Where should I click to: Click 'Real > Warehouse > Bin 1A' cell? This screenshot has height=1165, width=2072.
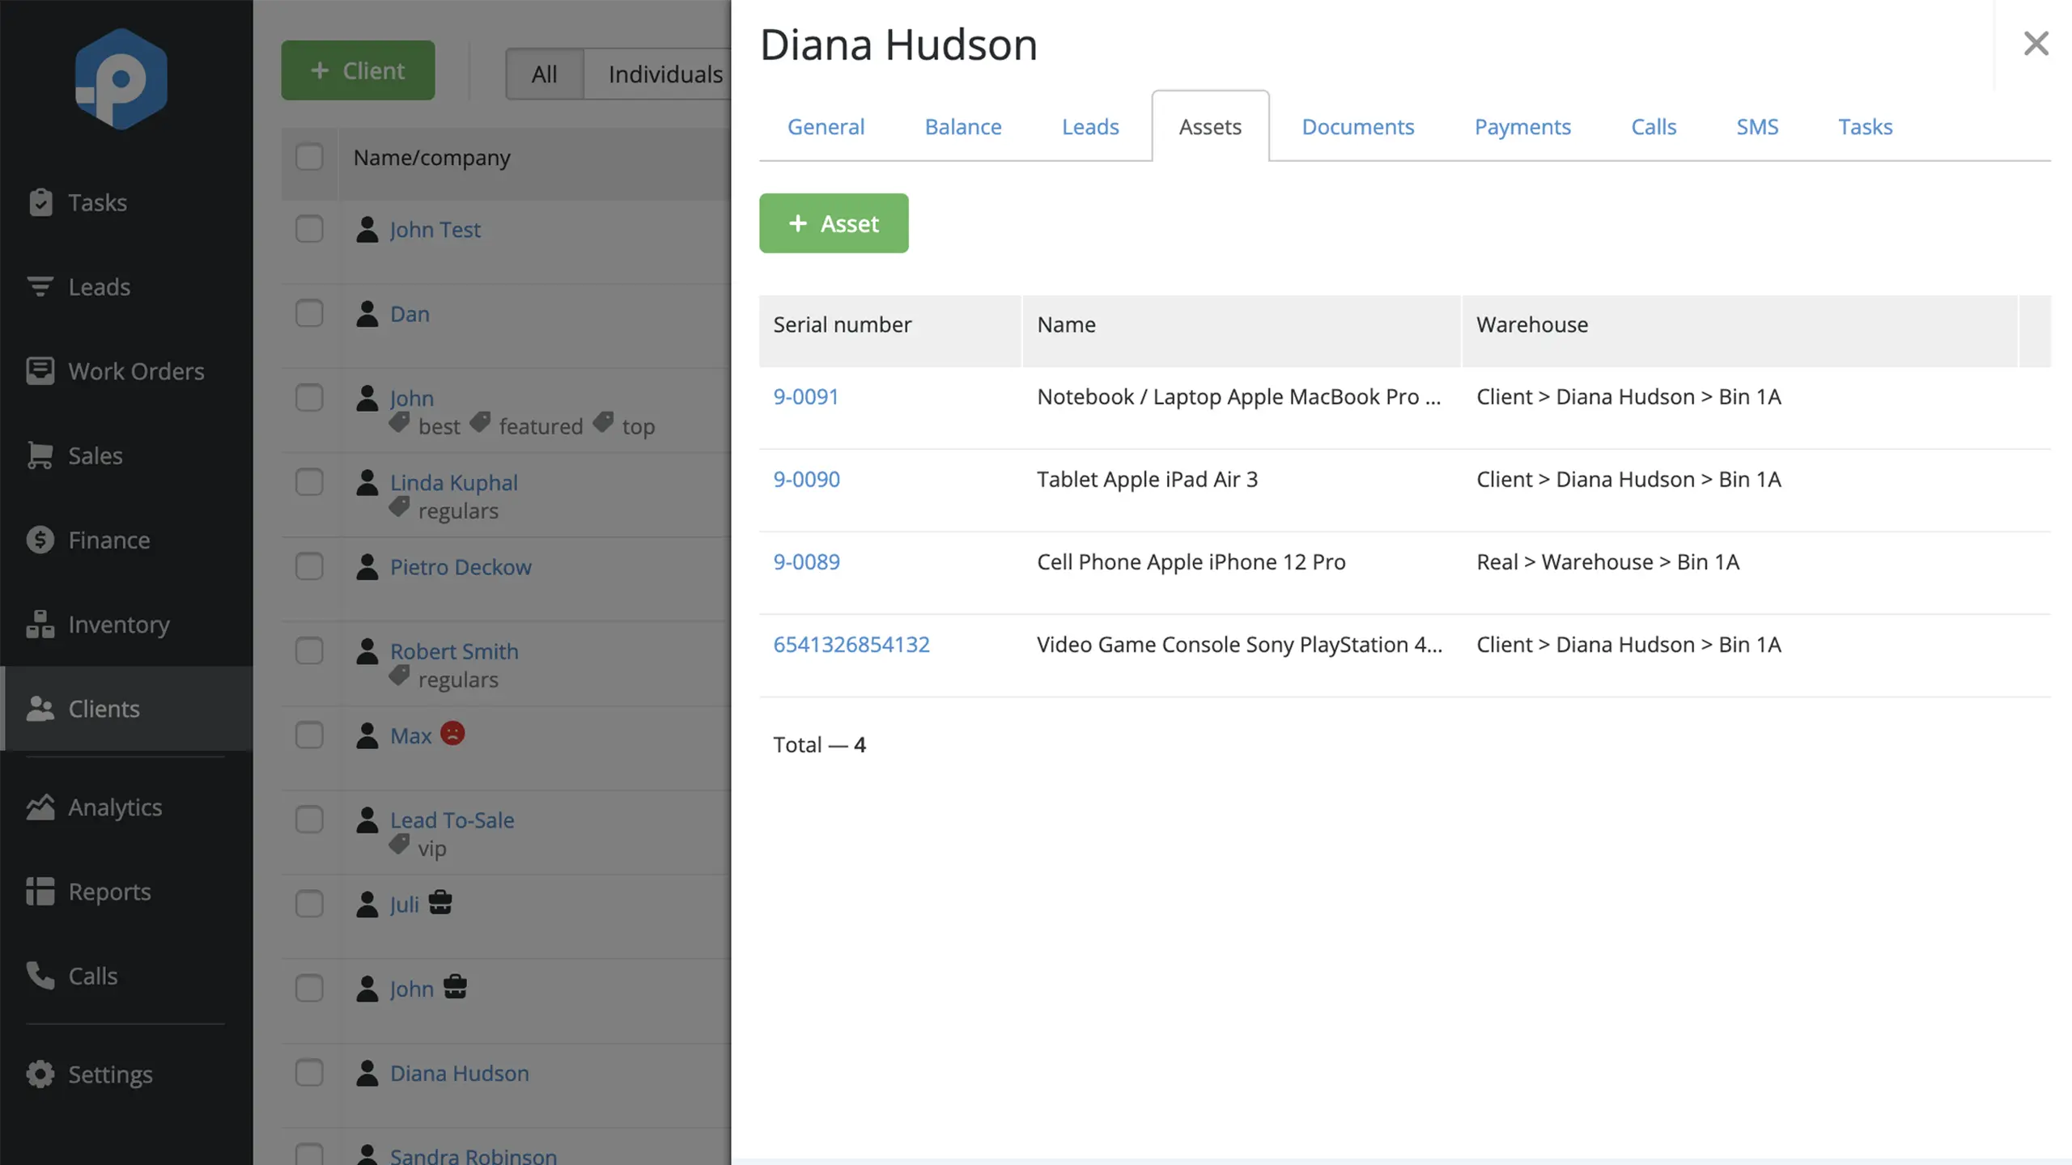tap(1607, 561)
